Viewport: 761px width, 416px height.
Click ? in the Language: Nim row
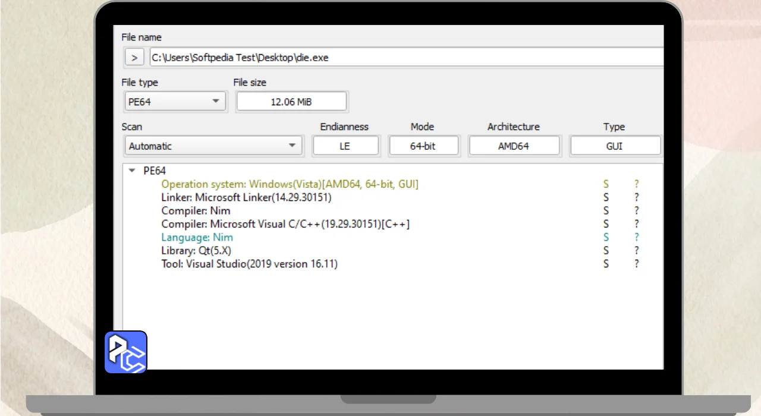click(636, 237)
